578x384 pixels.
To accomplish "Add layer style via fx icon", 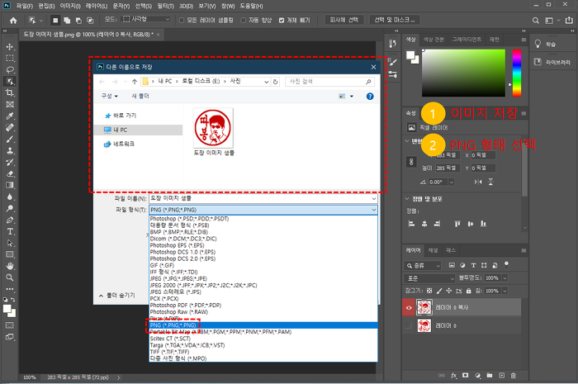I will pos(454,376).
